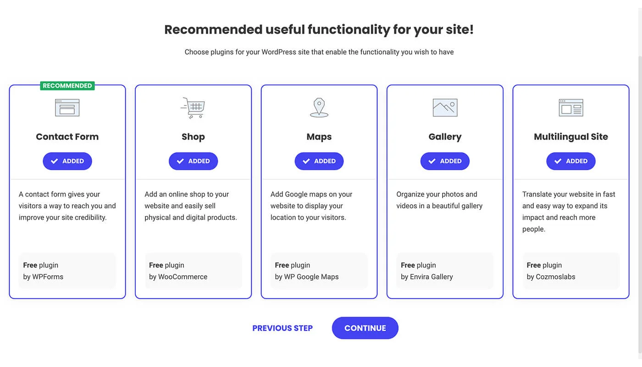Click the checkmark inside Gallery's ADDED button
The image size is (642, 367).
(432, 161)
